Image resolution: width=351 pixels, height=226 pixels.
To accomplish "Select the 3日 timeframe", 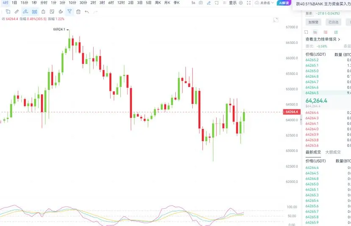I will pyautogui.click(x=140, y=3).
